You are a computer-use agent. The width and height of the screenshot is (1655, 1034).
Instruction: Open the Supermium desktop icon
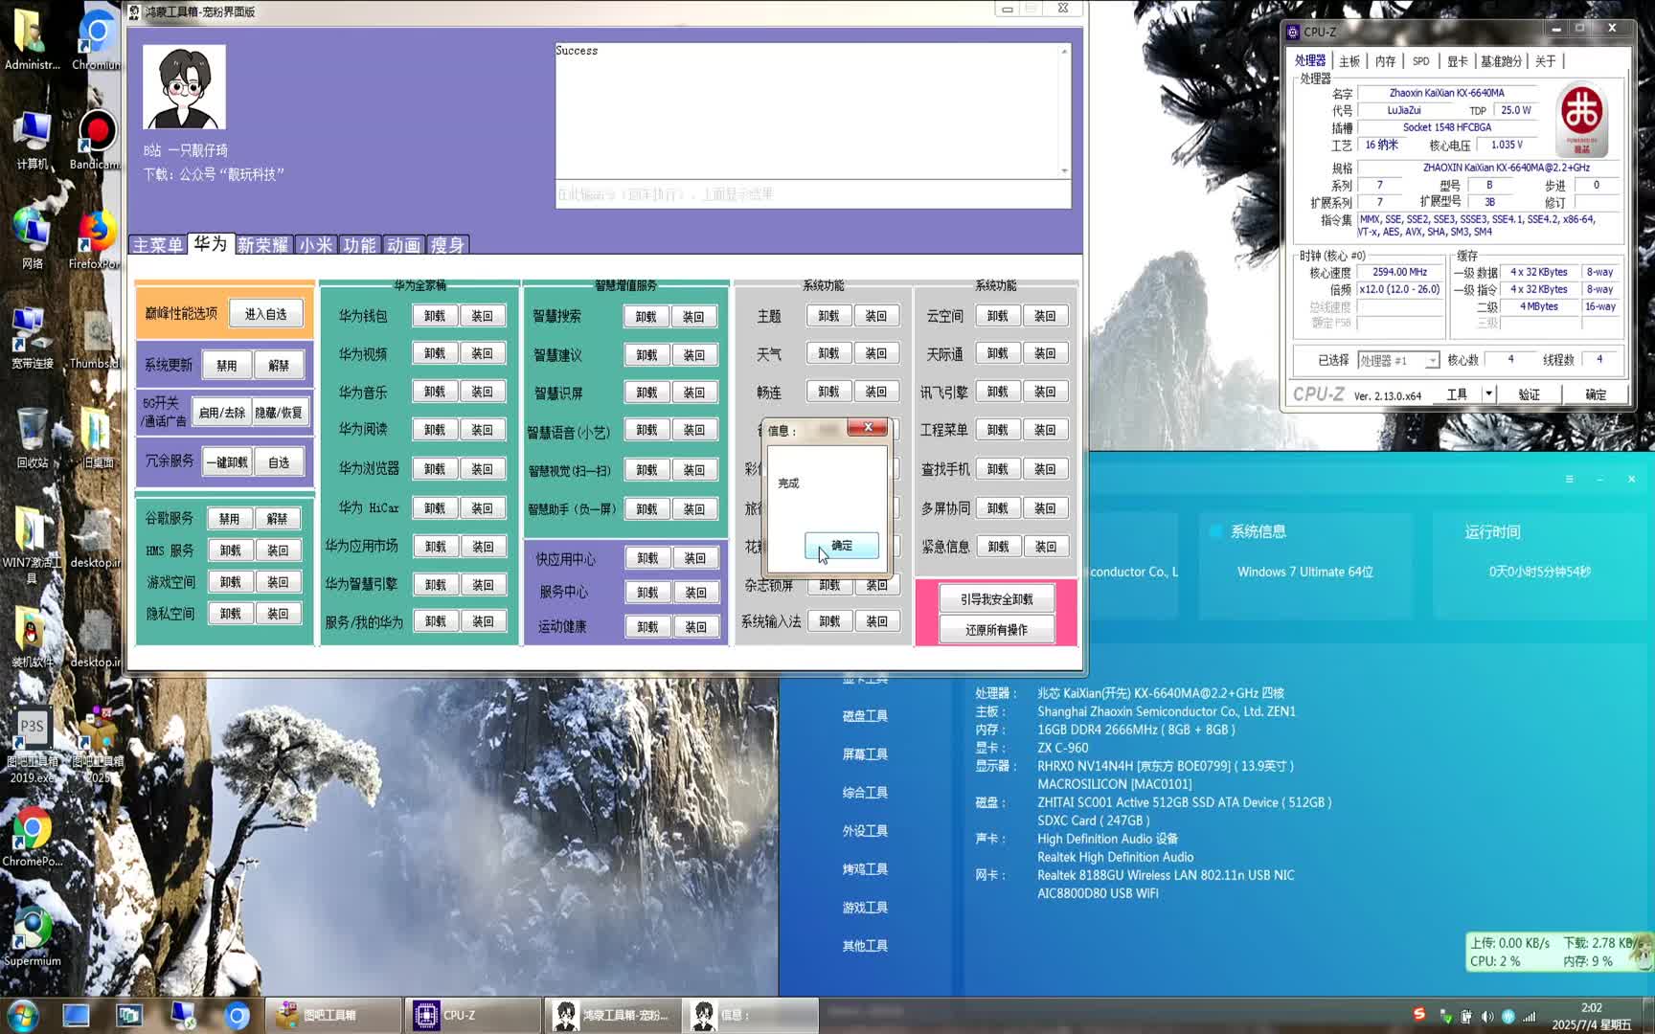click(32, 935)
